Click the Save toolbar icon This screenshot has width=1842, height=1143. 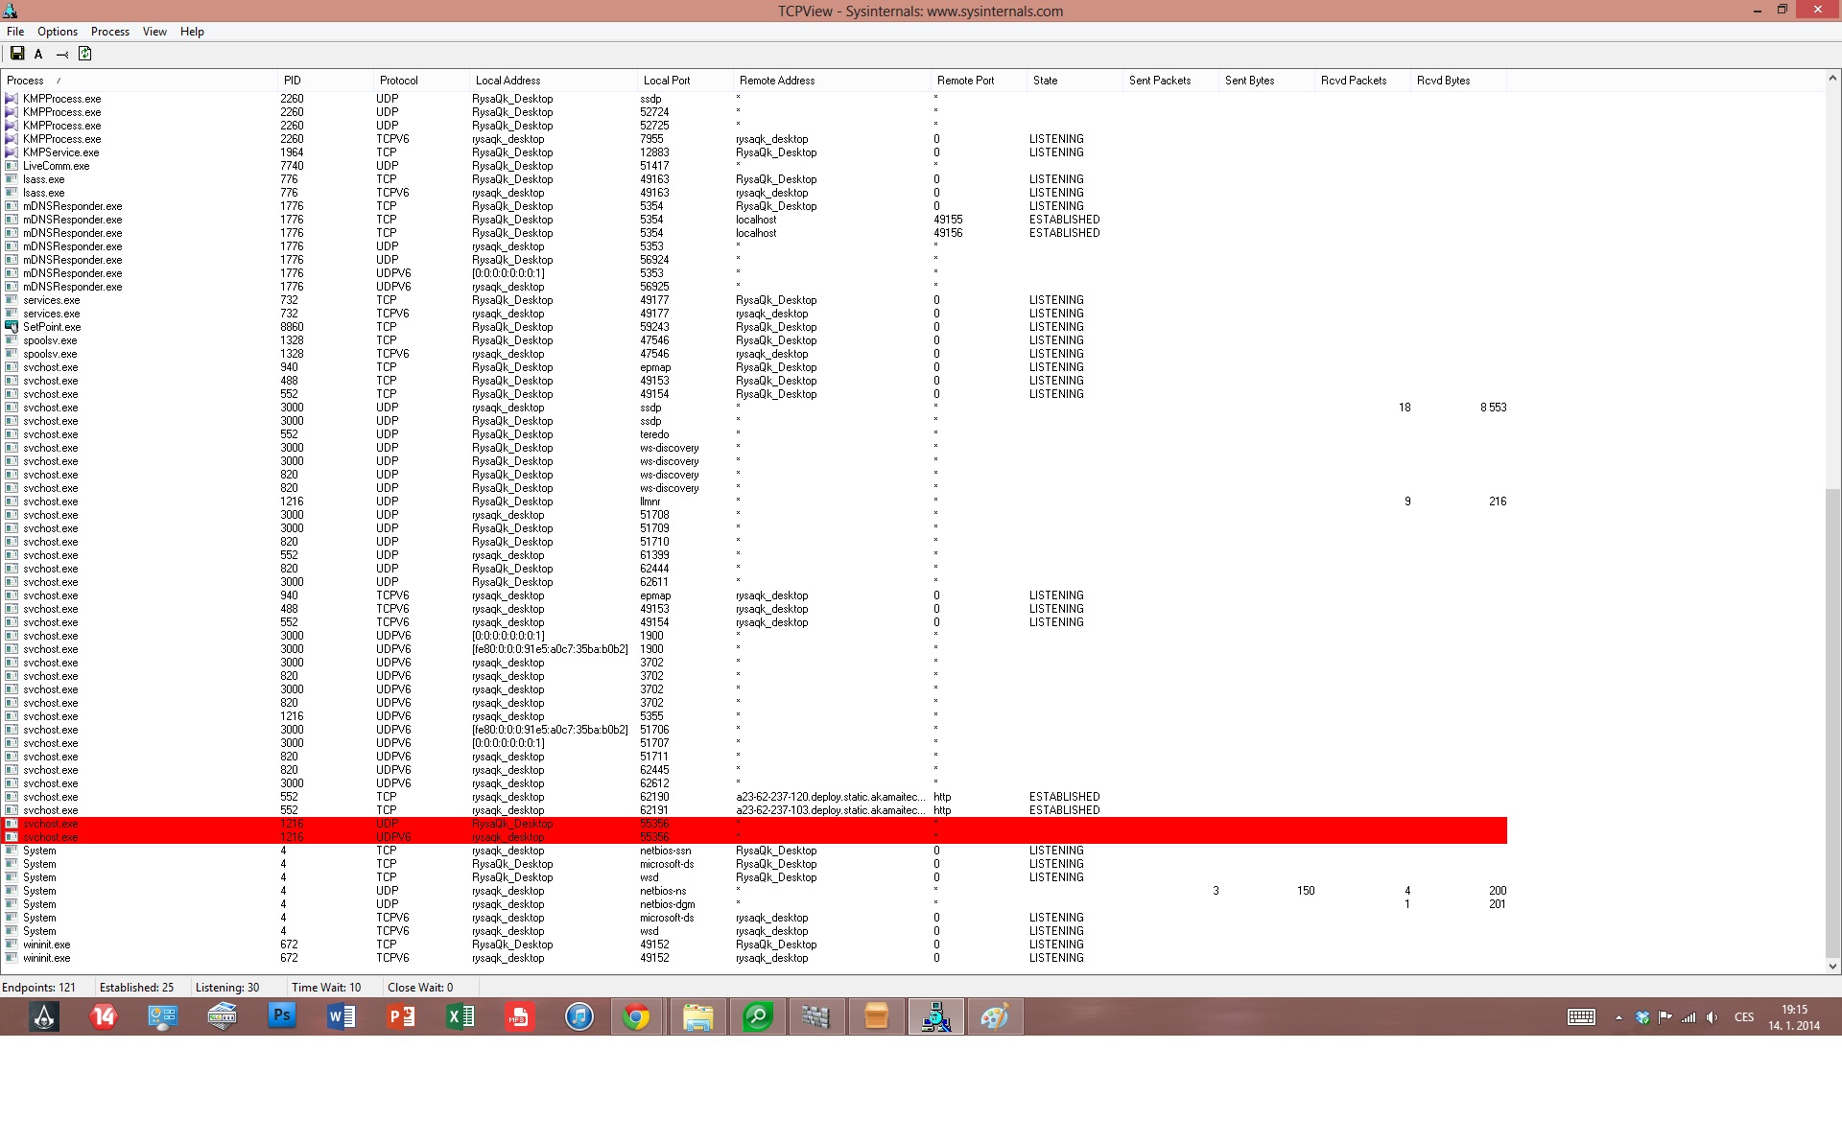(x=17, y=54)
